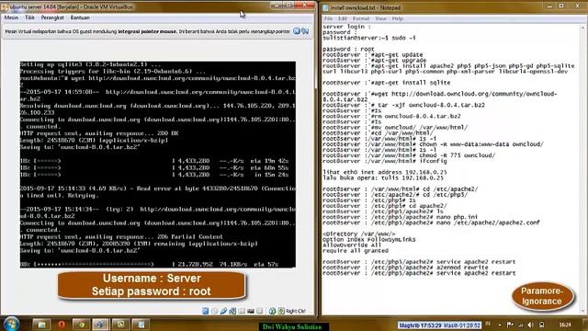The width and height of the screenshot is (588, 331).
Task: Click the tray icon right of the speaker
Action: pos(541,325)
